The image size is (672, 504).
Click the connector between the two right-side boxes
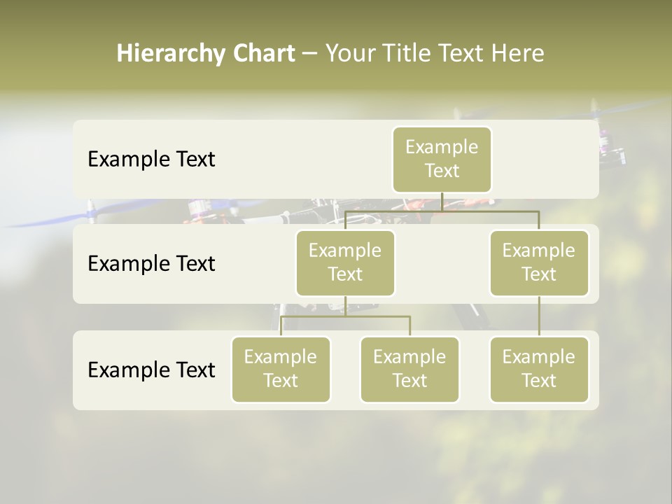tap(538, 316)
